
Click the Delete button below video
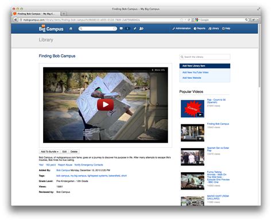point(74,152)
